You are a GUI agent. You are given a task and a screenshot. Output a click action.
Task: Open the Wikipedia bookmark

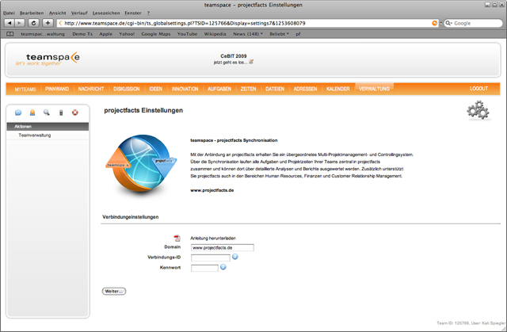215,34
